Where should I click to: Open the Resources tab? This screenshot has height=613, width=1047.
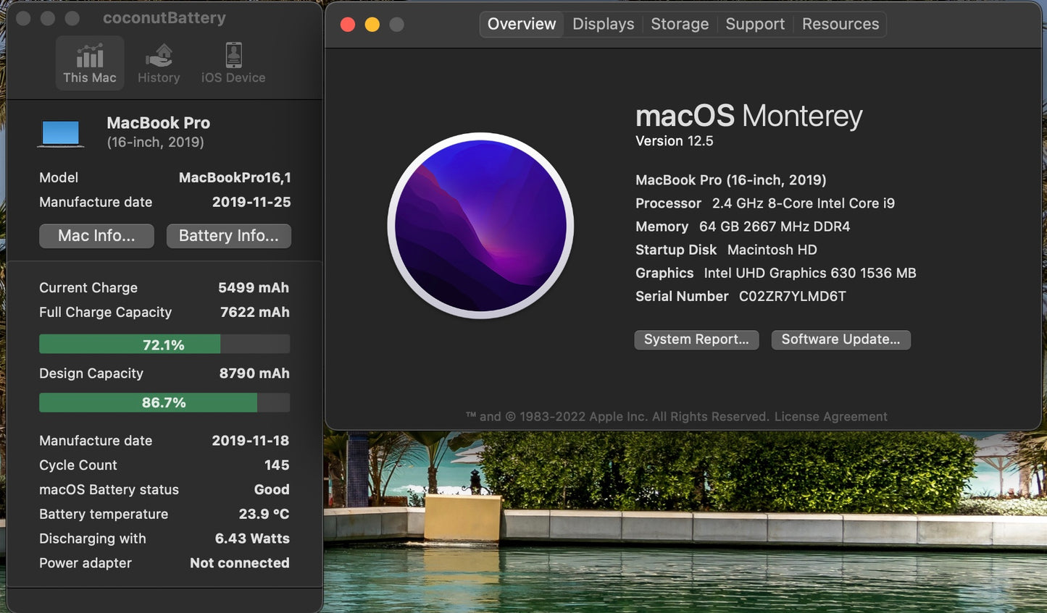pos(840,24)
